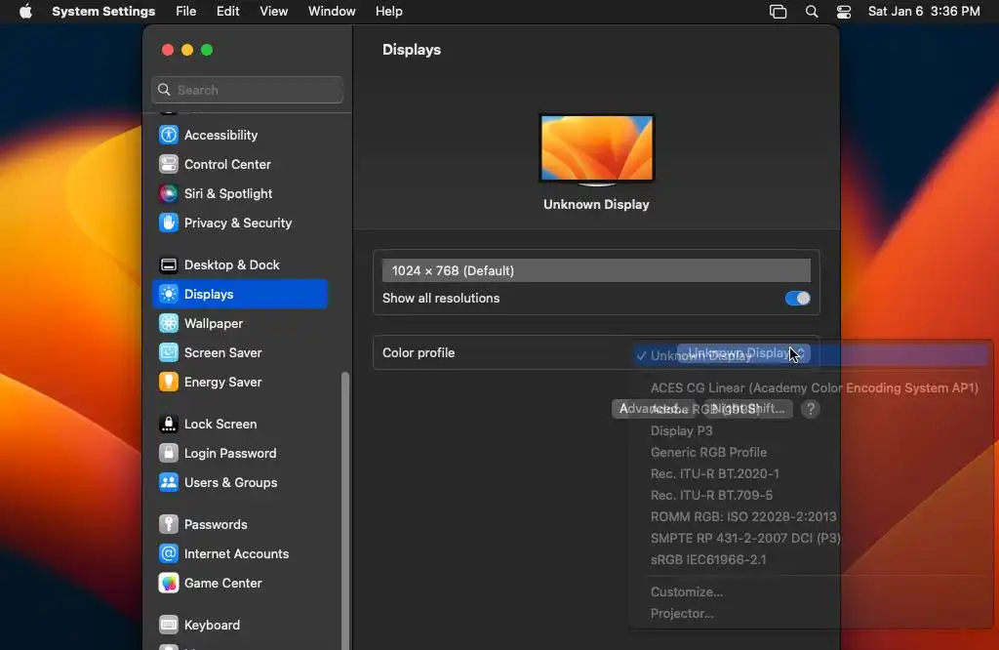Open the Edit menu

click(227, 12)
